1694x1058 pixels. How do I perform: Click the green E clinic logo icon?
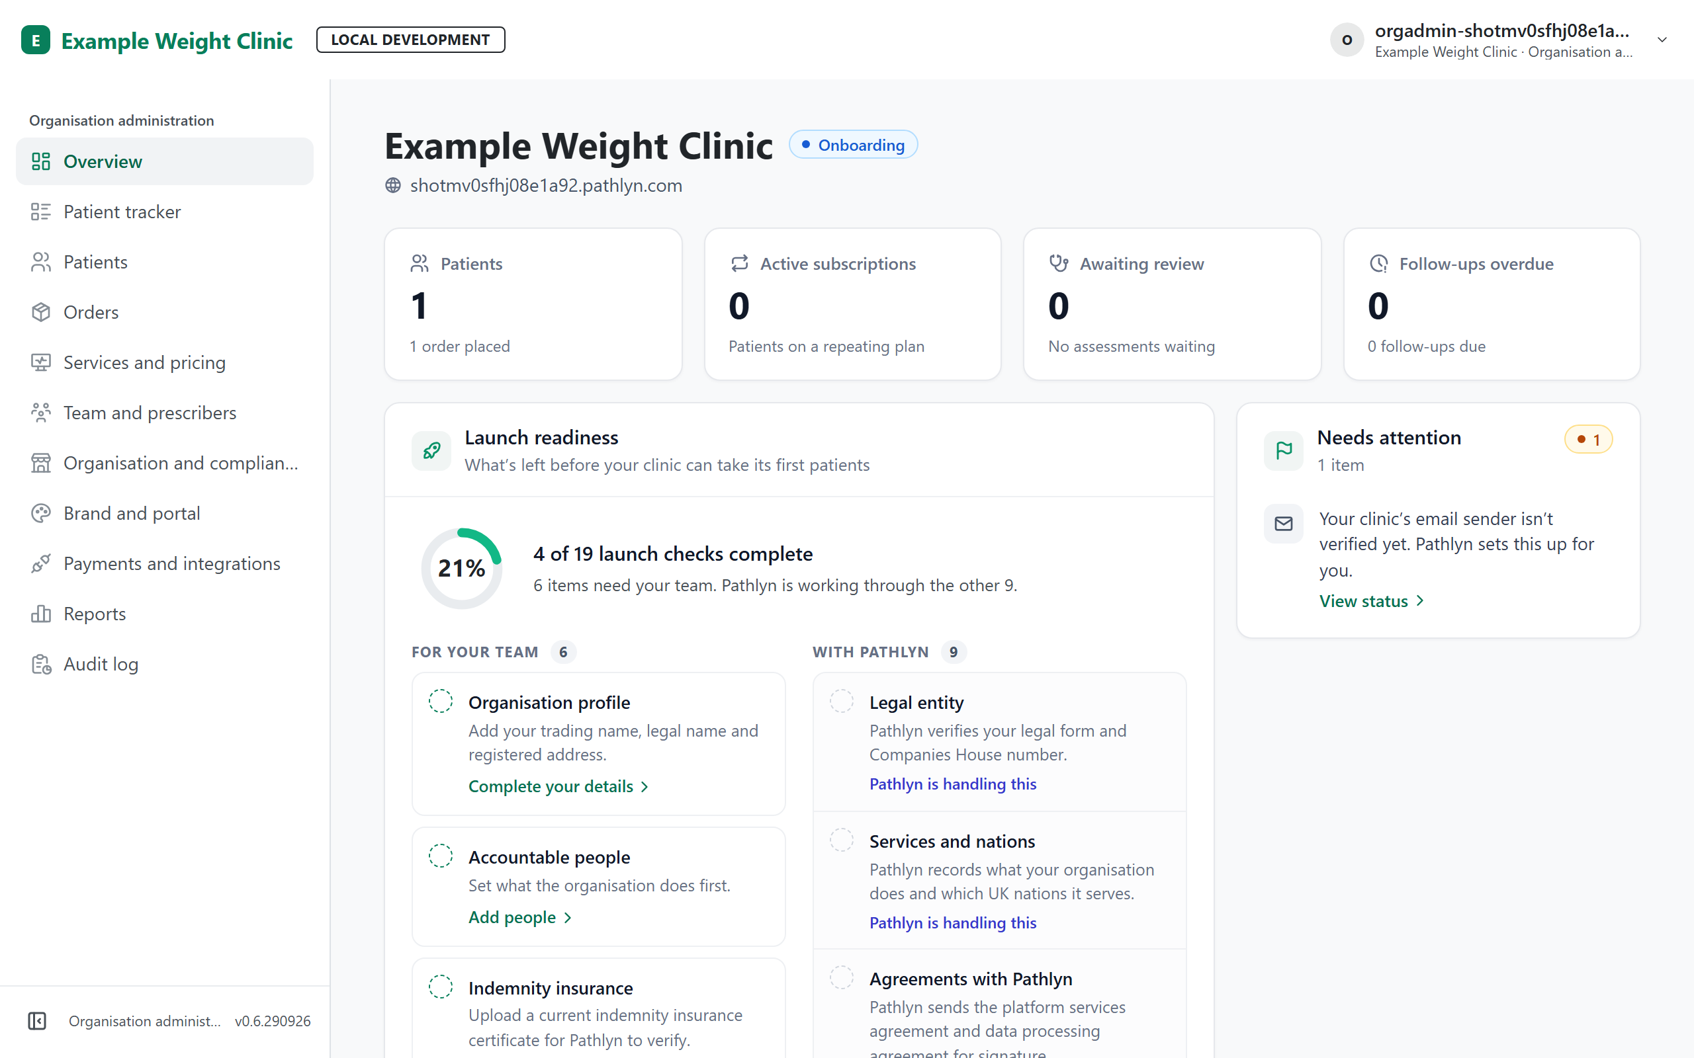[36, 40]
